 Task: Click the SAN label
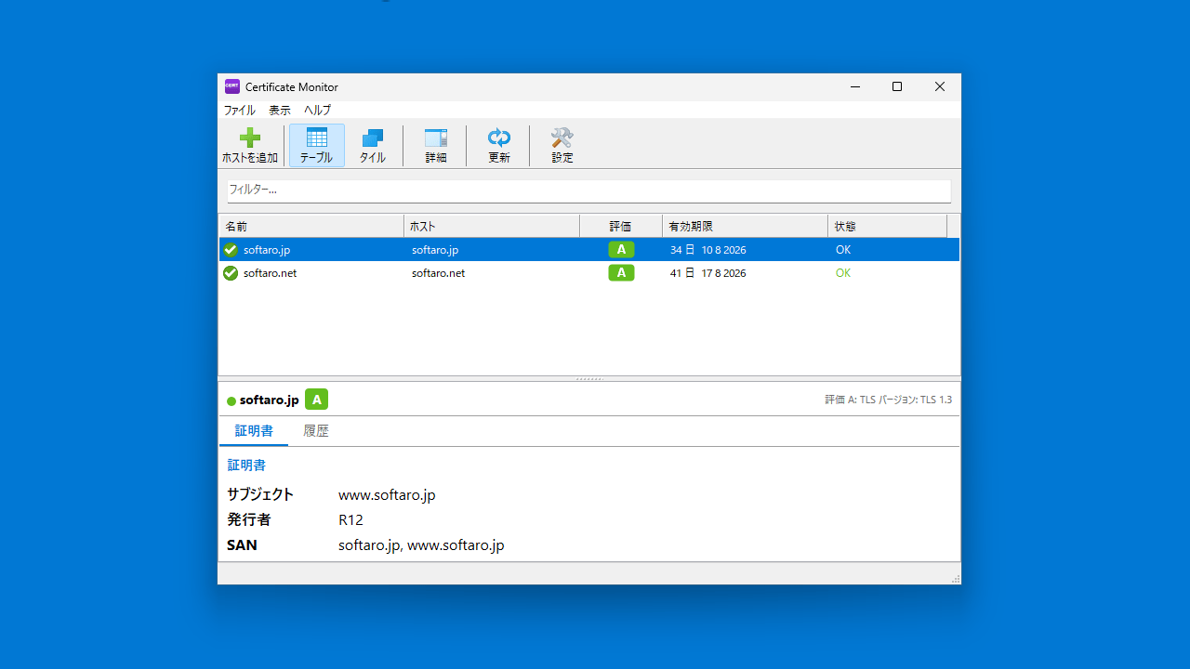coord(242,545)
